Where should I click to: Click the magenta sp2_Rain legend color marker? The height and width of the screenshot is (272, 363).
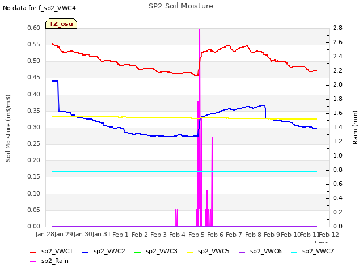click(33, 262)
